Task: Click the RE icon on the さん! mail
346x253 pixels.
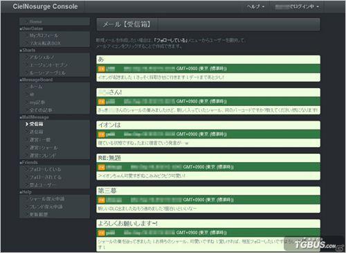Action: pyautogui.click(x=102, y=102)
